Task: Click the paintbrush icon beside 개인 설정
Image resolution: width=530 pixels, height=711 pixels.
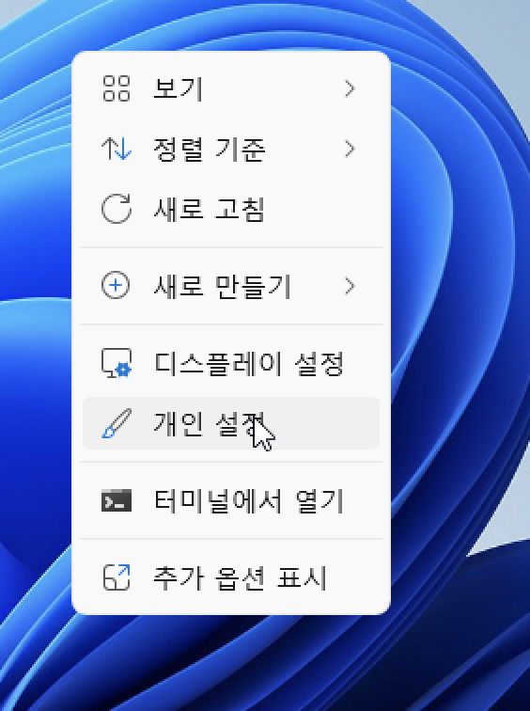Action: tap(117, 423)
